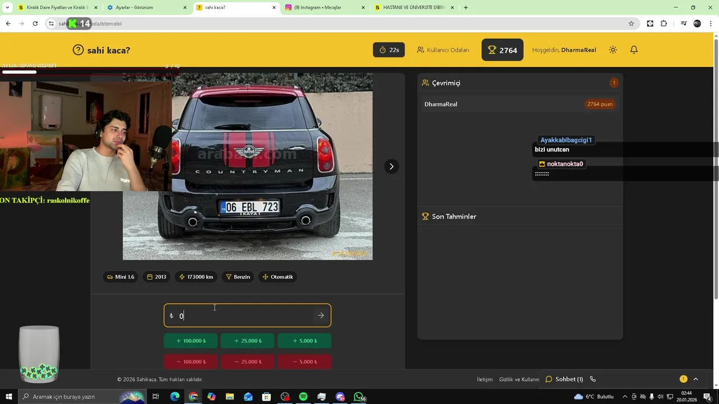Open File Explorer from taskbar

coord(230,397)
